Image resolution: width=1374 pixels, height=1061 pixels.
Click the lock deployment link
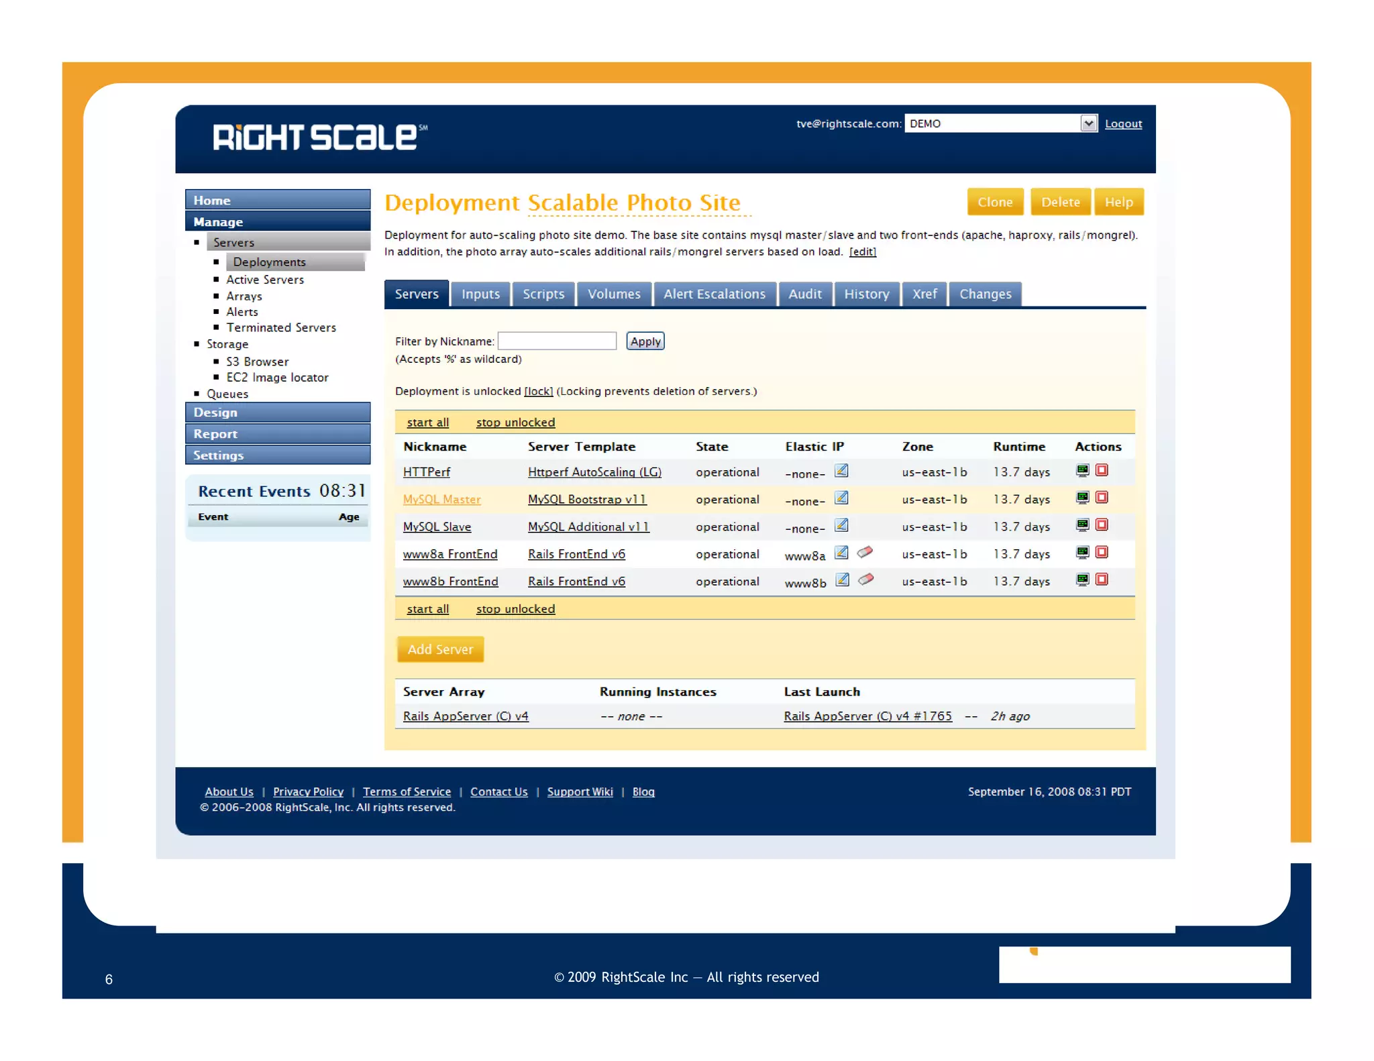(538, 391)
